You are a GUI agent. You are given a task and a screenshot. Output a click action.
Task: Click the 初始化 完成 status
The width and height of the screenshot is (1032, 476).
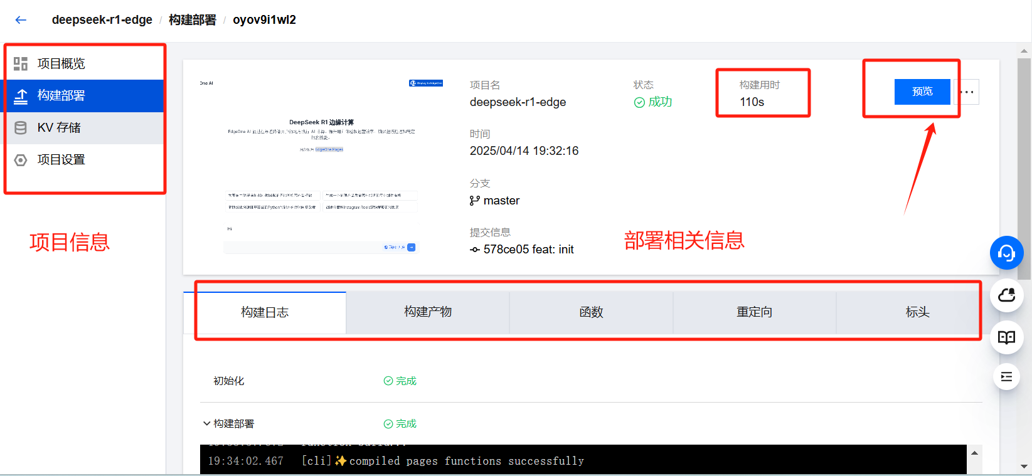pos(400,381)
